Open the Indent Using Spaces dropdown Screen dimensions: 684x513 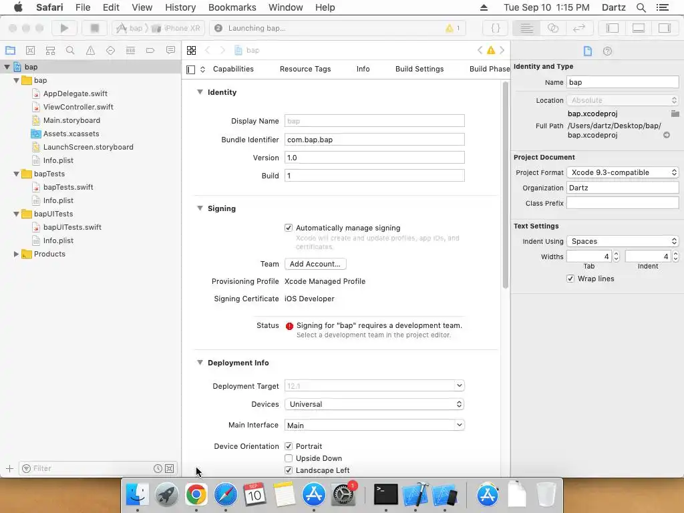(x=623, y=241)
